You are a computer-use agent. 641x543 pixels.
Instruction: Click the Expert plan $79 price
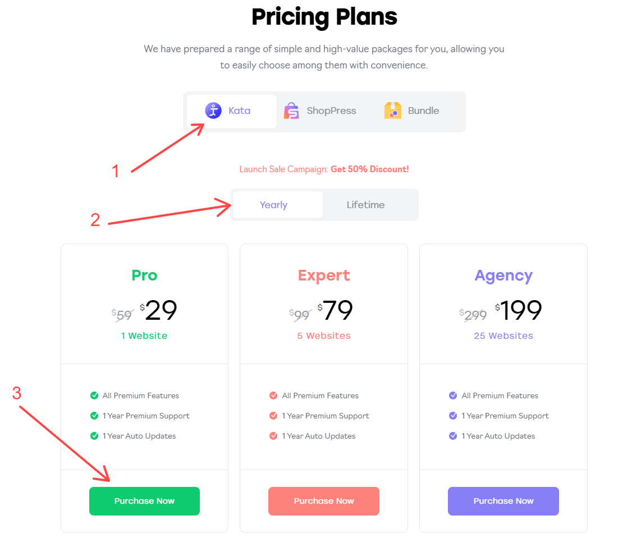coord(335,311)
